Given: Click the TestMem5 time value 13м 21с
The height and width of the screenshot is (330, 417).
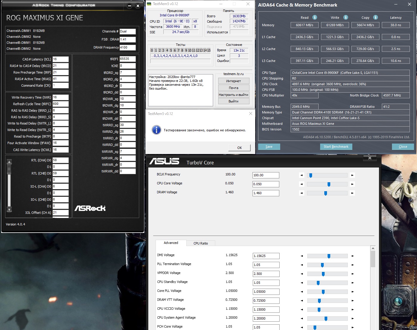Looking at the screenshot, I should [x=239, y=50].
